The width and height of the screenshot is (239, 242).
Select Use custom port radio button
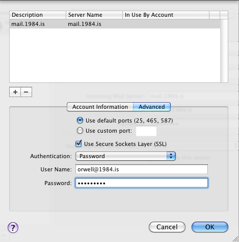[x=80, y=131]
